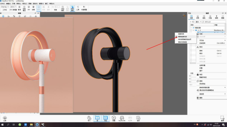This screenshot has height=127, width=227.
Task: Open the File menu
Action: click(x=3, y=4)
